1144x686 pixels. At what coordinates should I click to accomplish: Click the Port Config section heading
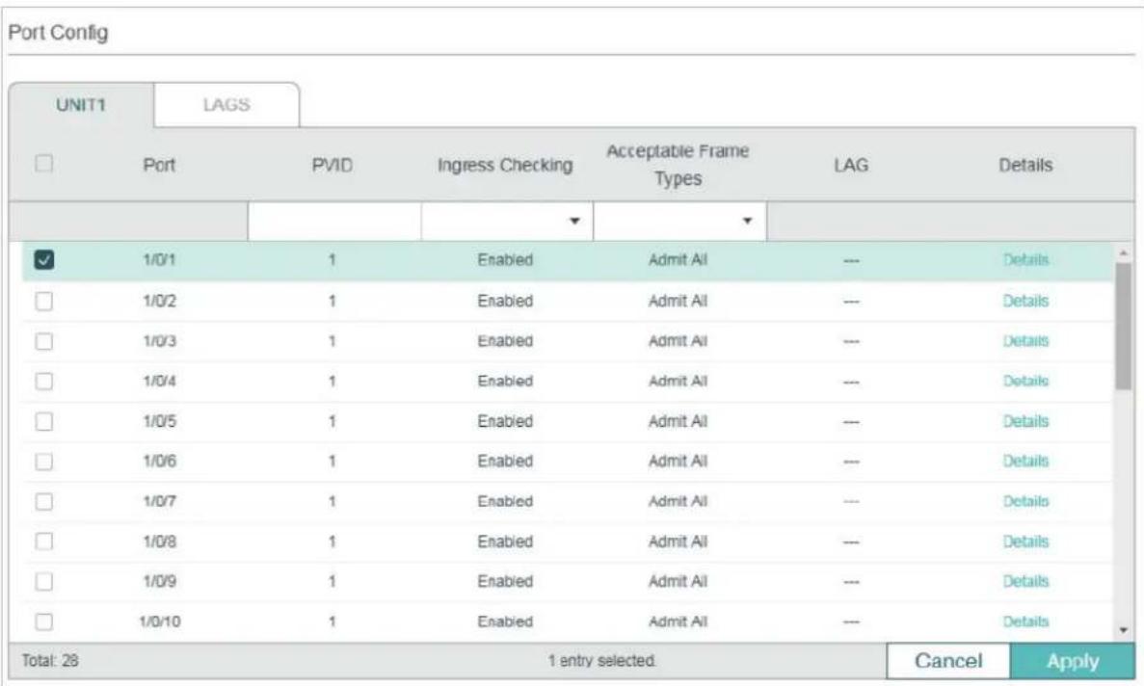tap(59, 32)
